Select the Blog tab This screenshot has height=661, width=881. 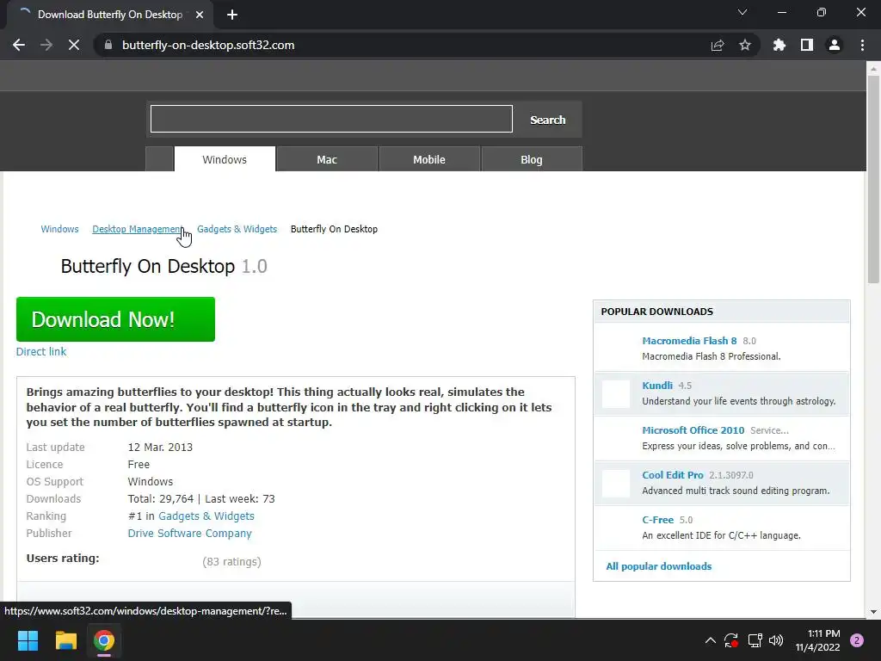pyautogui.click(x=532, y=159)
